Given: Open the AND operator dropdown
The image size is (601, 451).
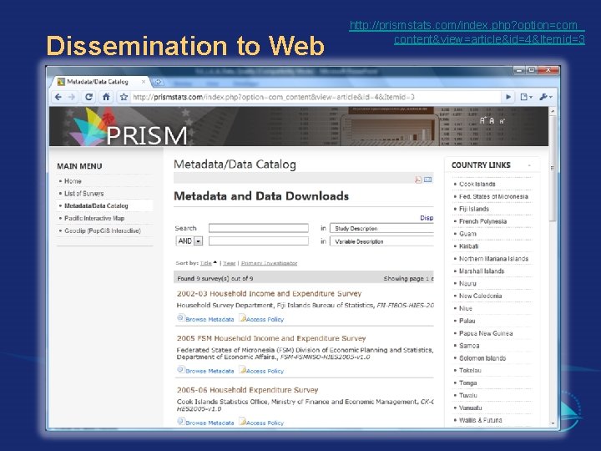Looking at the screenshot, I should (189, 241).
